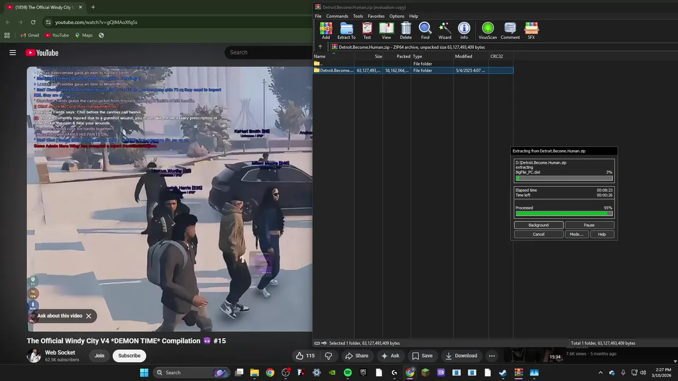Open Spotify from the taskbar
Image resolution: width=678 pixels, height=381 pixels.
347,373
